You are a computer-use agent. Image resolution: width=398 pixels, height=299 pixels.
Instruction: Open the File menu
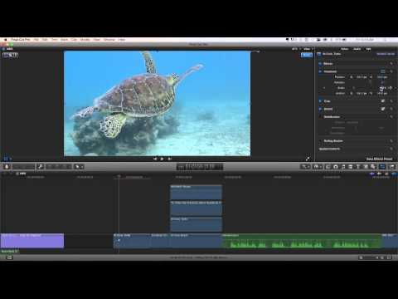click(x=36, y=40)
